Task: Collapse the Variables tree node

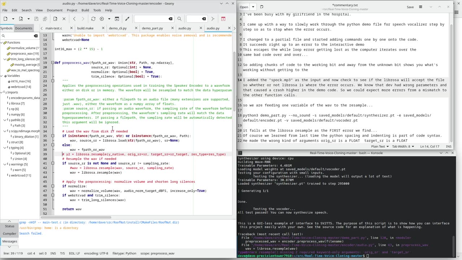Action: click(2, 76)
